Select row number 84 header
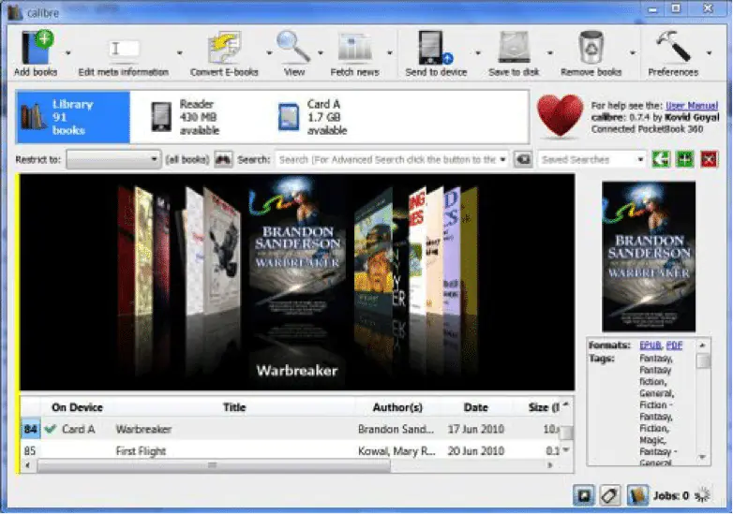 [x=30, y=429]
